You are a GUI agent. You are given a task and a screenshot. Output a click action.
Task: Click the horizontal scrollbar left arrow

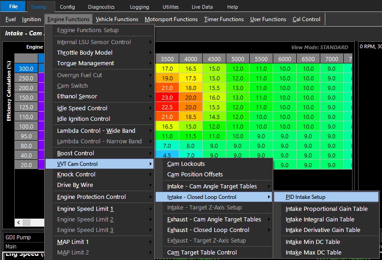pyautogui.click(x=19, y=223)
